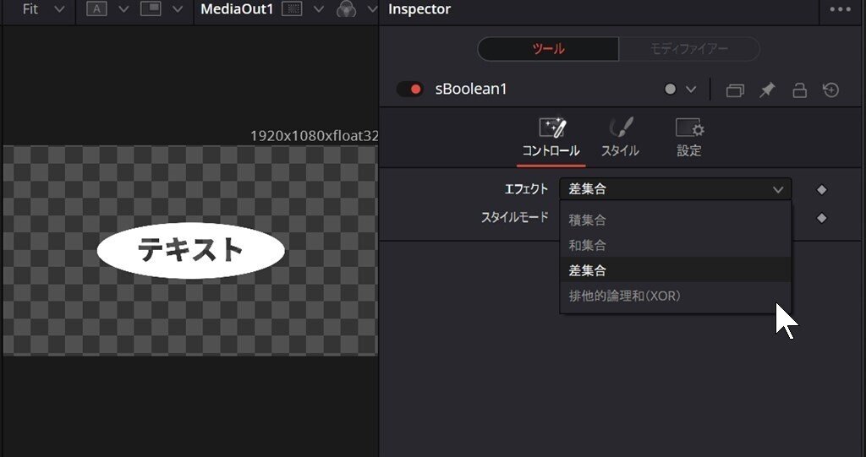This screenshot has width=866, height=457.
Task: Click the Inspector panel title
Action: 419,9
